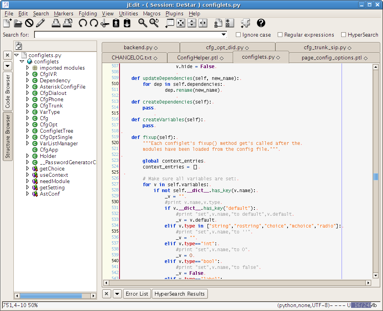
Task: Select Structure Browser side tab
Action: [7, 137]
